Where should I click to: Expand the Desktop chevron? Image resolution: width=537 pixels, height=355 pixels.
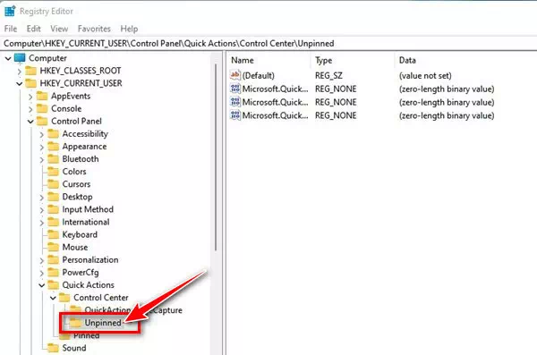[41, 198]
